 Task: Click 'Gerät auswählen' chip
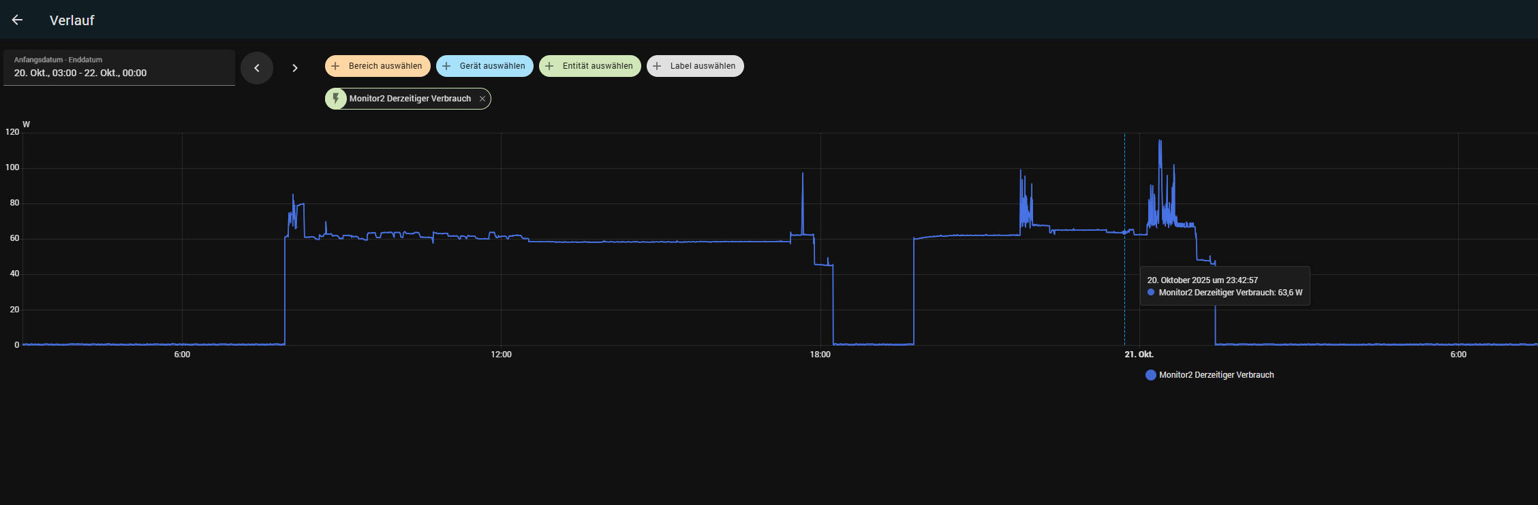(485, 66)
